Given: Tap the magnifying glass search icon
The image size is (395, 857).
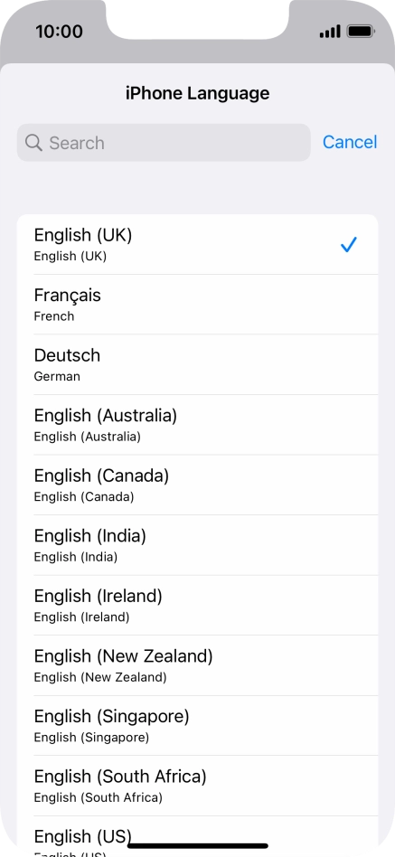Looking at the screenshot, I should 33,143.
